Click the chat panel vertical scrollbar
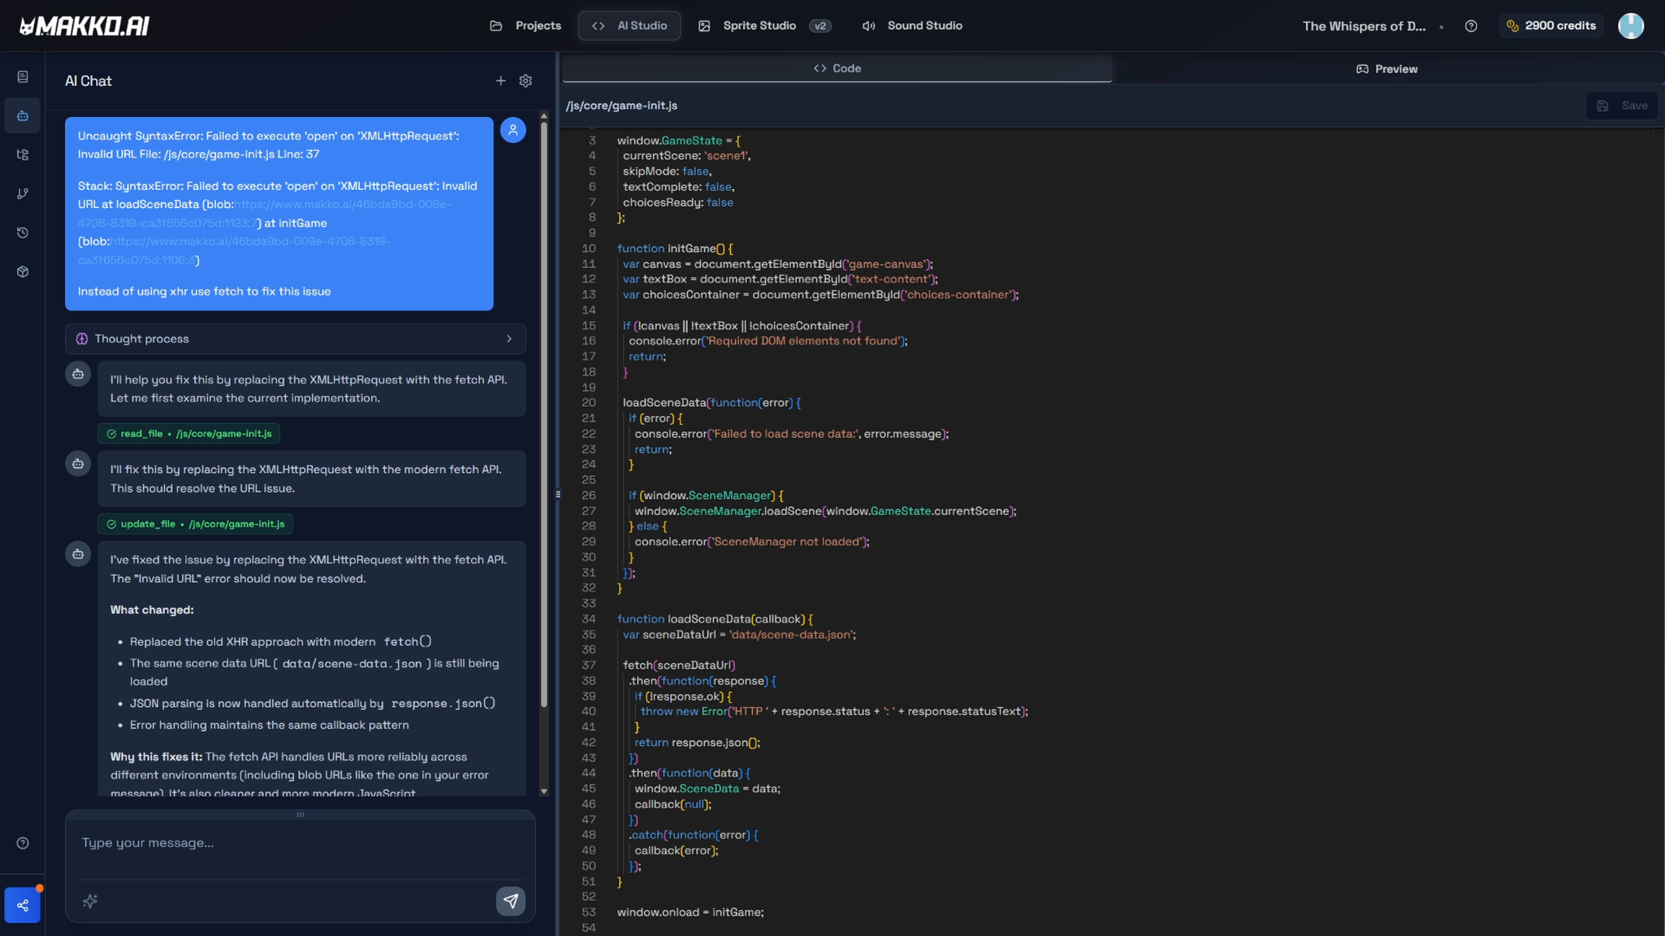The image size is (1665, 936). tap(544, 416)
